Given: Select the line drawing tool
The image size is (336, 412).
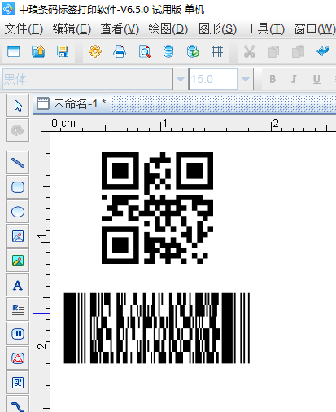Looking at the screenshot, I should coord(18,163).
